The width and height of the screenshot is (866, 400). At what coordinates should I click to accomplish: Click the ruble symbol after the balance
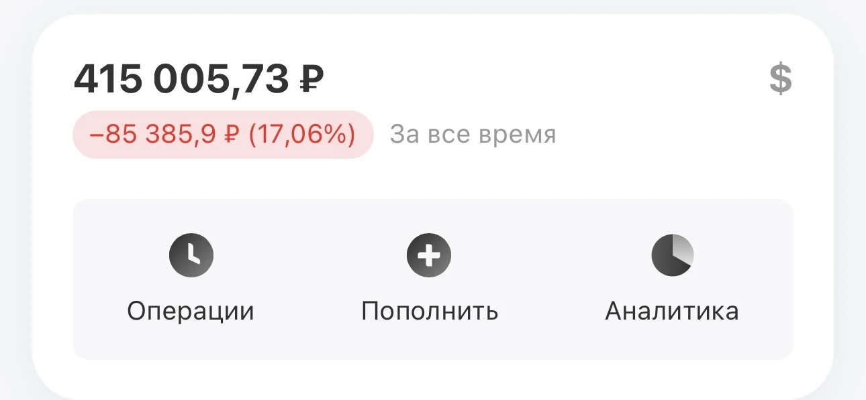tap(311, 80)
